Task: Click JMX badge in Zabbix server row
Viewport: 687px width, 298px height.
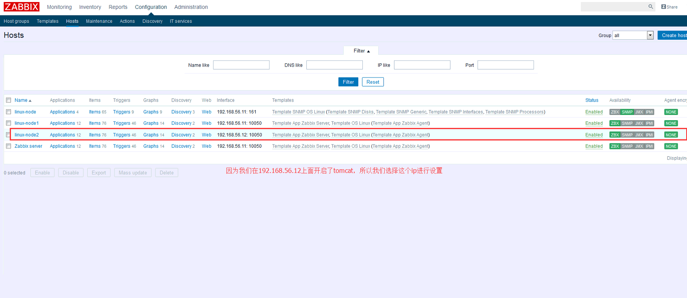Action: (639, 146)
